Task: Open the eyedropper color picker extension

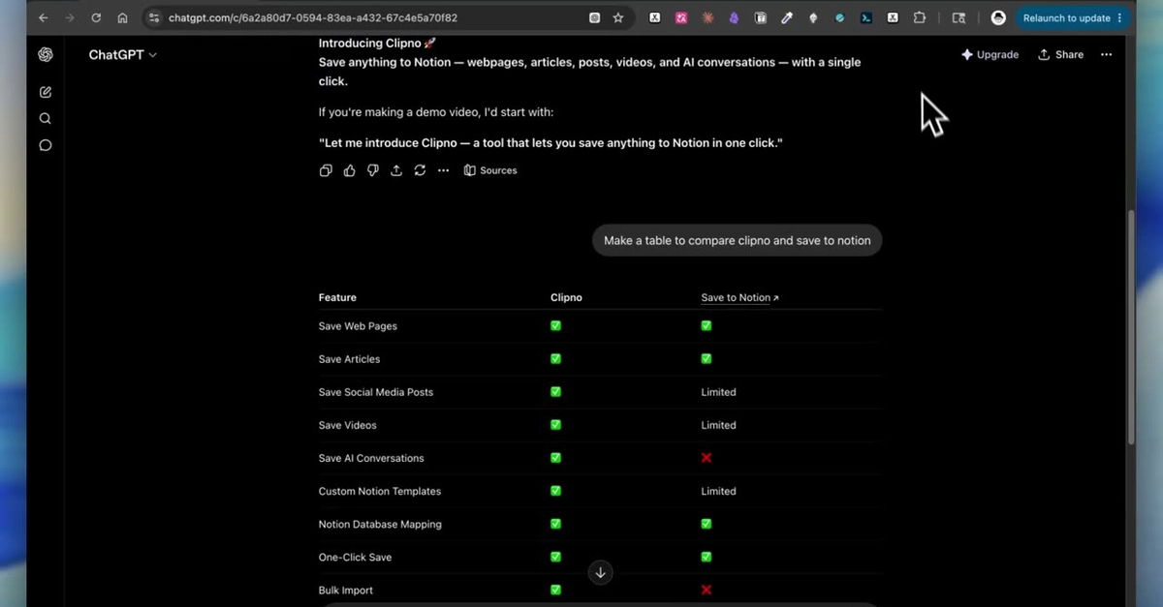Action: coord(787,17)
